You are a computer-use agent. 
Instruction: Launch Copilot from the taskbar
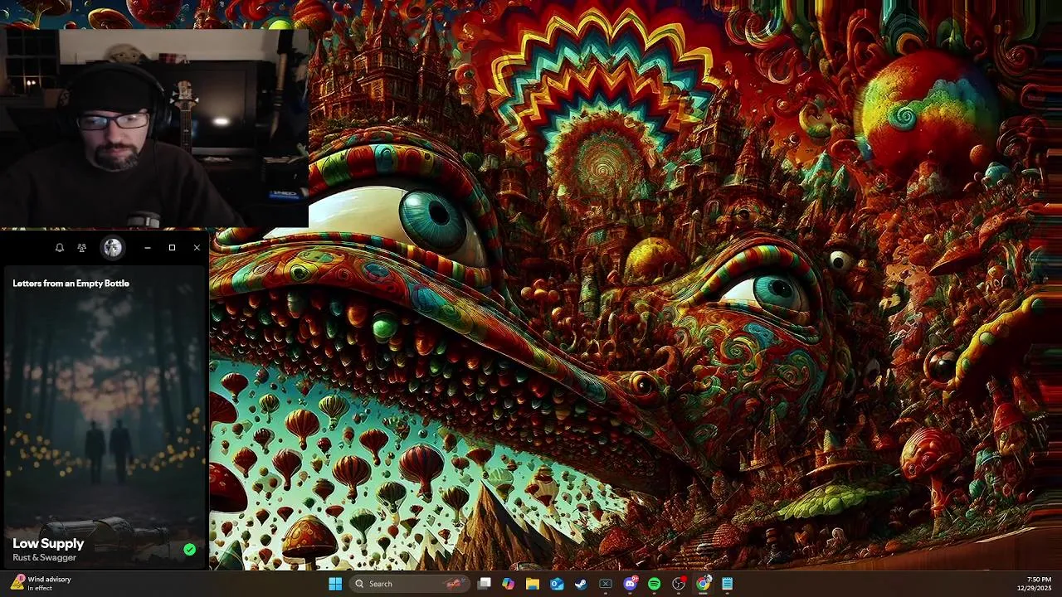pyautogui.click(x=509, y=584)
